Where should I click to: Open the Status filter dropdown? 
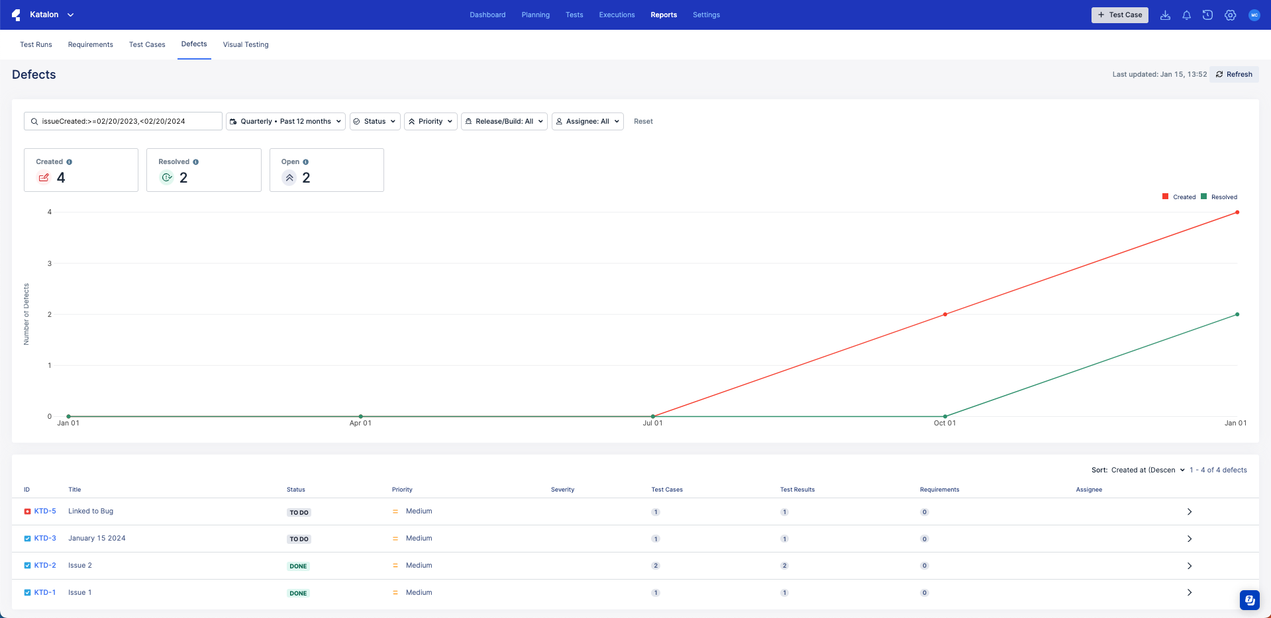click(374, 121)
